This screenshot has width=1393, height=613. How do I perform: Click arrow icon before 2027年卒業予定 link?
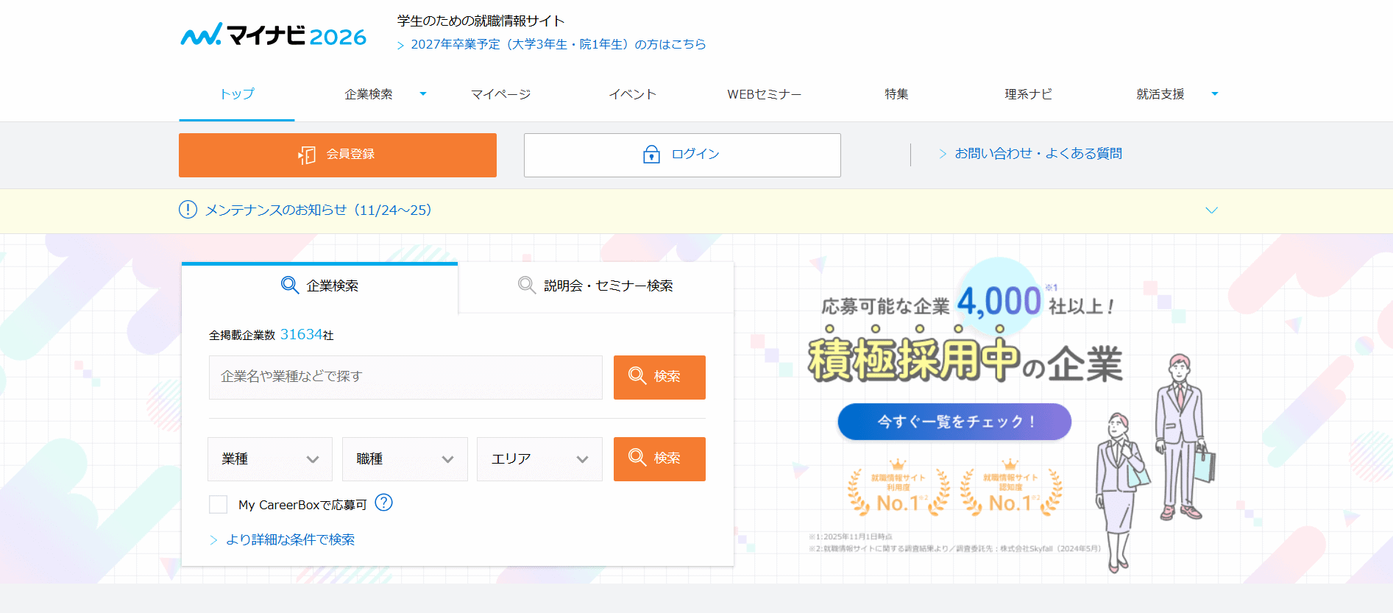[401, 46]
